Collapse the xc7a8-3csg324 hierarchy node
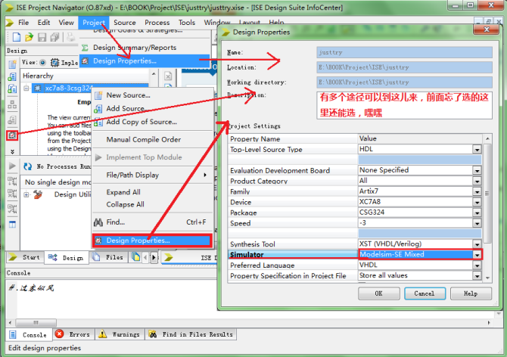Screen dimensions: 507x357 26,88
